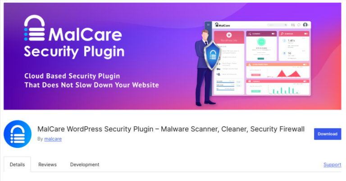The height and width of the screenshot is (181, 346).
Task: Click the magnifier icon on Scanner card header
Action: coord(282,34)
